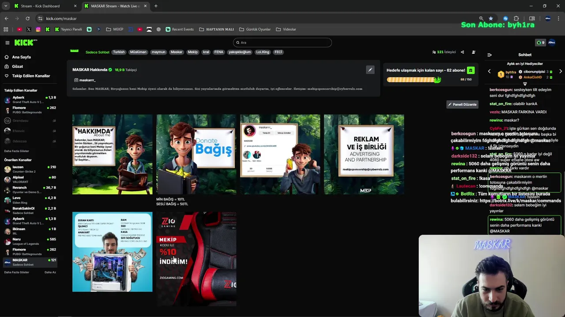Show the 121 İzleyici viewer count
The height and width of the screenshot is (317, 565).
[444, 52]
